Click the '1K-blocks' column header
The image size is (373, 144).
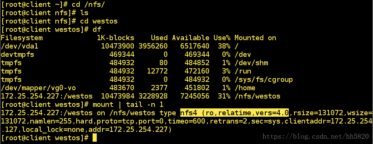(x=115, y=38)
